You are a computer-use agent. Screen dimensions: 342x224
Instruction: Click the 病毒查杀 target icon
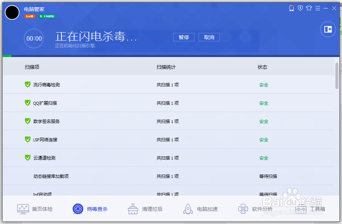click(x=78, y=209)
